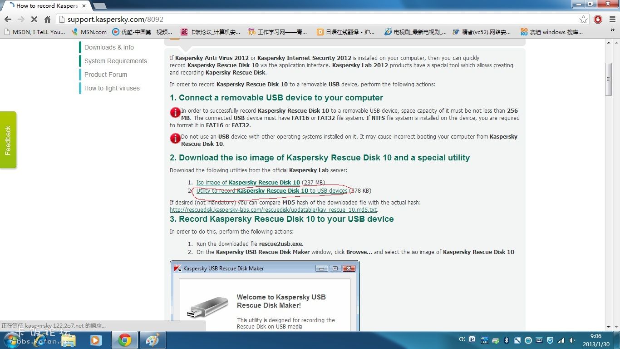Click the network signal tray icon

click(561, 340)
